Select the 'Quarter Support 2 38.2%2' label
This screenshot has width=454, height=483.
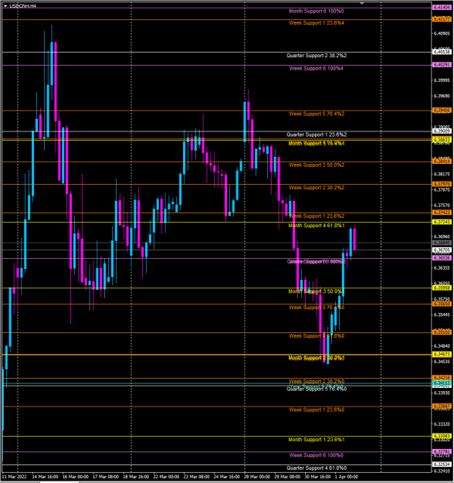[x=317, y=56]
